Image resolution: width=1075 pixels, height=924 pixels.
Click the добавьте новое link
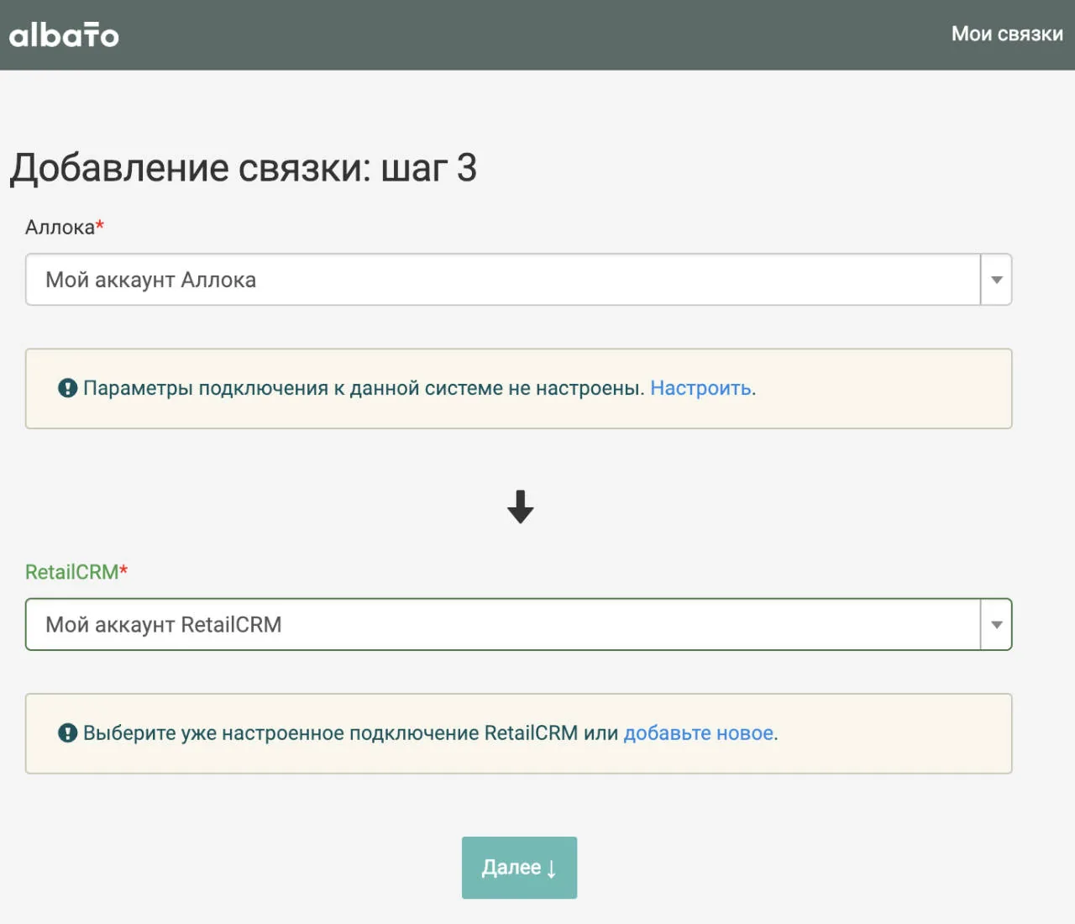coord(698,733)
